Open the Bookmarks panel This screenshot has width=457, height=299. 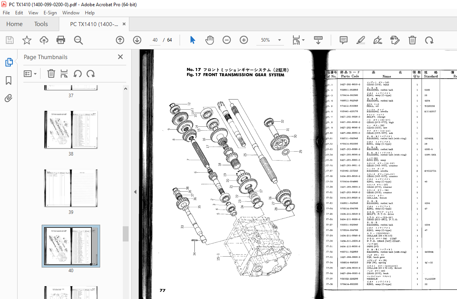(x=9, y=80)
